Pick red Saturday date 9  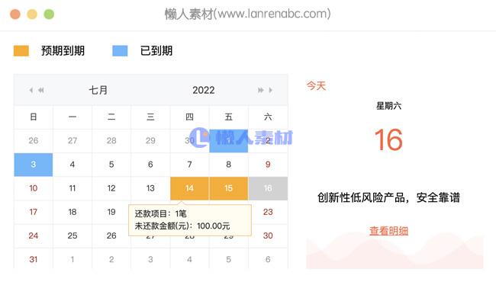coord(268,165)
